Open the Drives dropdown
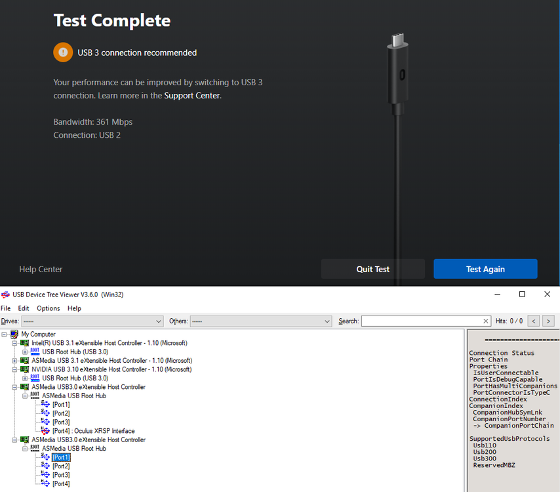This screenshot has height=492, width=560. point(92,321)
